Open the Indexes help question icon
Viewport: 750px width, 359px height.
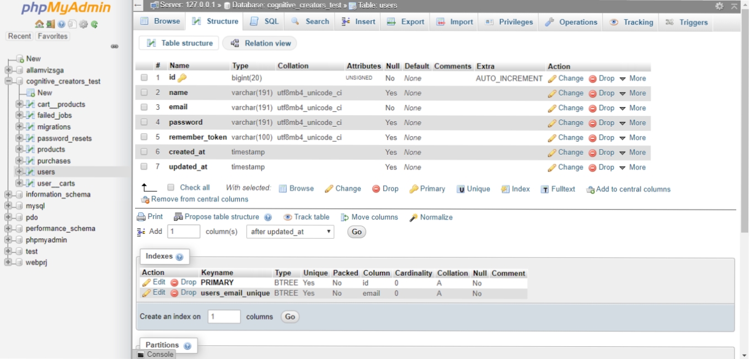pos(179,257)
